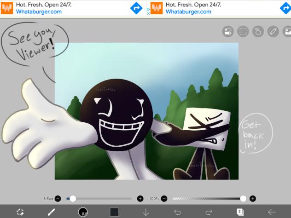The height and width of the screenshot is (218, 291).
Task: Tap the down arrow to hide toolbar
Action: (x=146, y=212)
